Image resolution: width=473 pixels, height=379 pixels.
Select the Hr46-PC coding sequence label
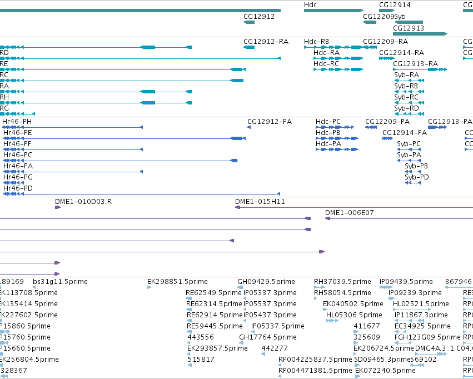[x=17, y=155]
